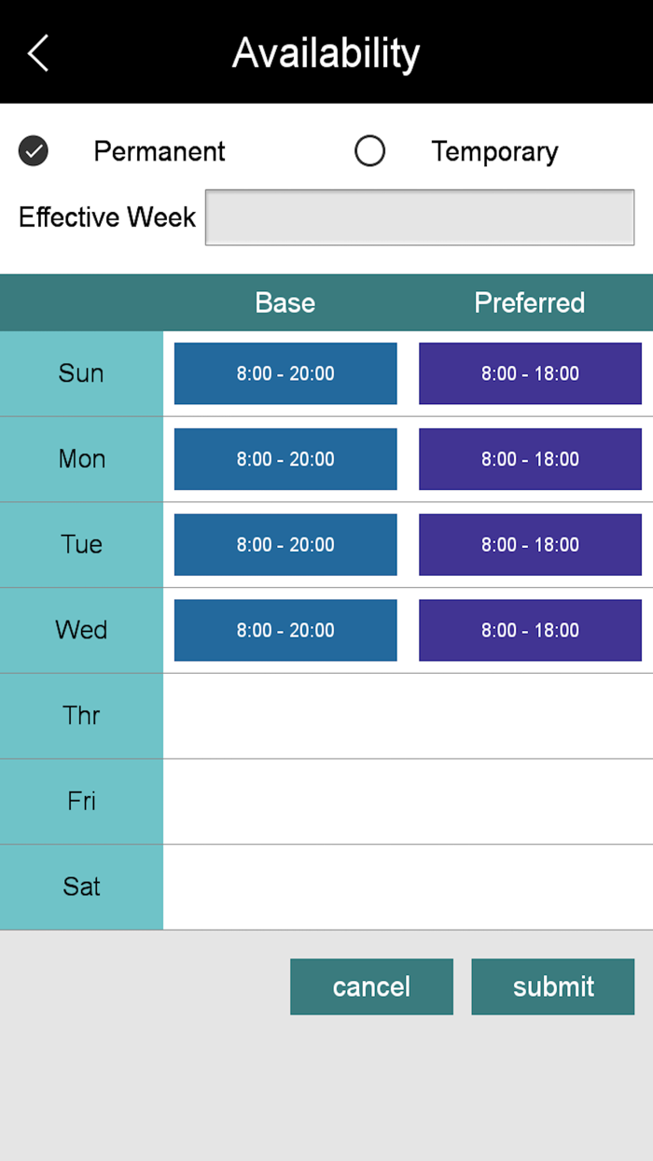Select Tuesday base time block
Image resolution: width=653 pixels, height=1161 pixels.
pyautogui.click(x=285, y=545)
